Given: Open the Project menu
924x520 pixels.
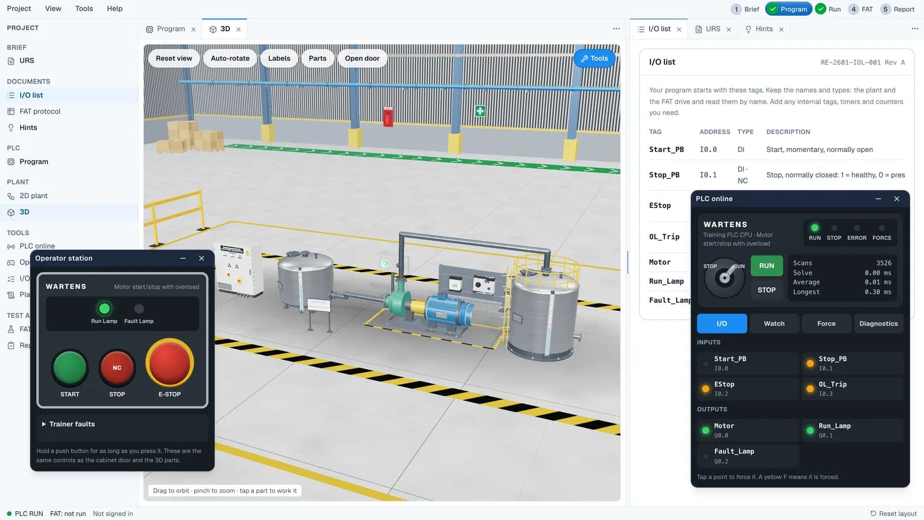Looking at the screenshot, I should (19, 9).
